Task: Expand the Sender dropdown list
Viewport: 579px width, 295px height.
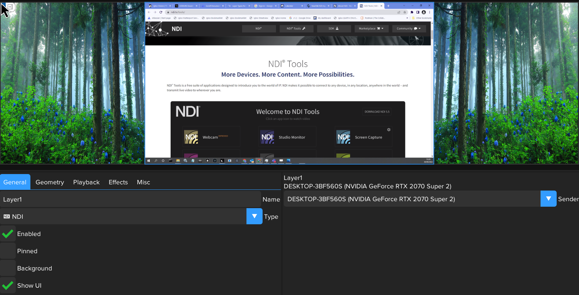Action: [548, 199]
